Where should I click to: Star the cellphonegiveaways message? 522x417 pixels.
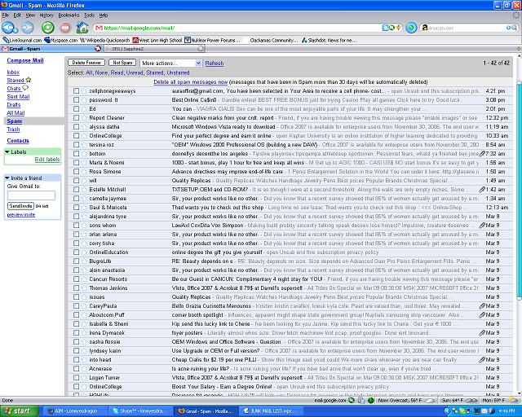point(84,90)
